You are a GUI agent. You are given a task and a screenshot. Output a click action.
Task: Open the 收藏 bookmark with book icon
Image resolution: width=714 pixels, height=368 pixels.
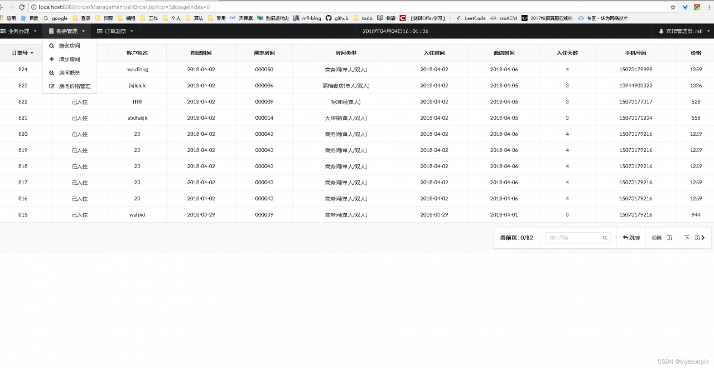(x=387, y=18)
